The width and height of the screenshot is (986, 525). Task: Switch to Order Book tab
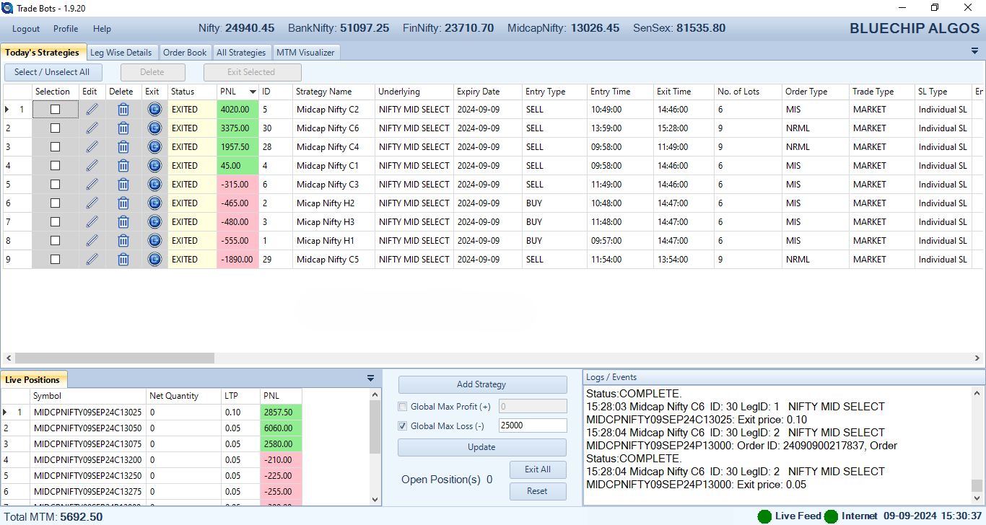tap(185, 53)
